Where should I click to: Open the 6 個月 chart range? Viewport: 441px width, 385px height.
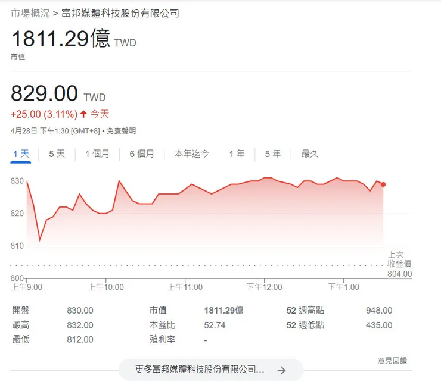tap(142, 154)
